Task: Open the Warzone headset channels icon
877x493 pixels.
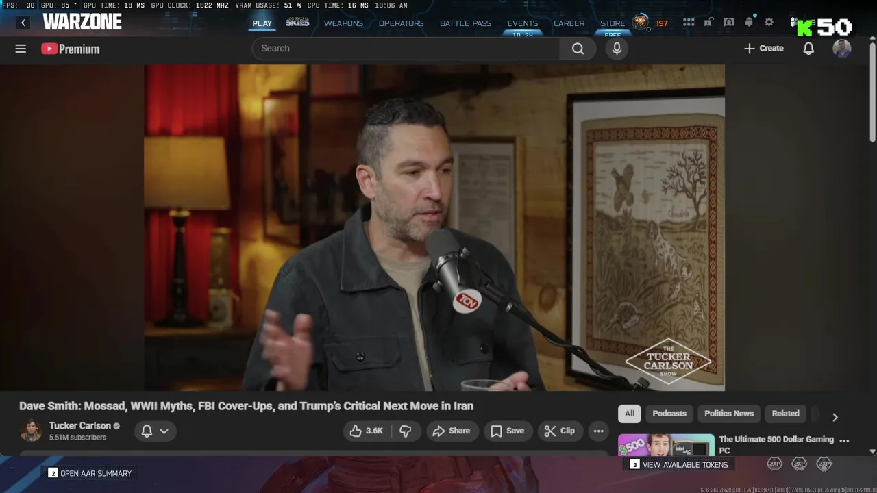Action: coord(729,22)
